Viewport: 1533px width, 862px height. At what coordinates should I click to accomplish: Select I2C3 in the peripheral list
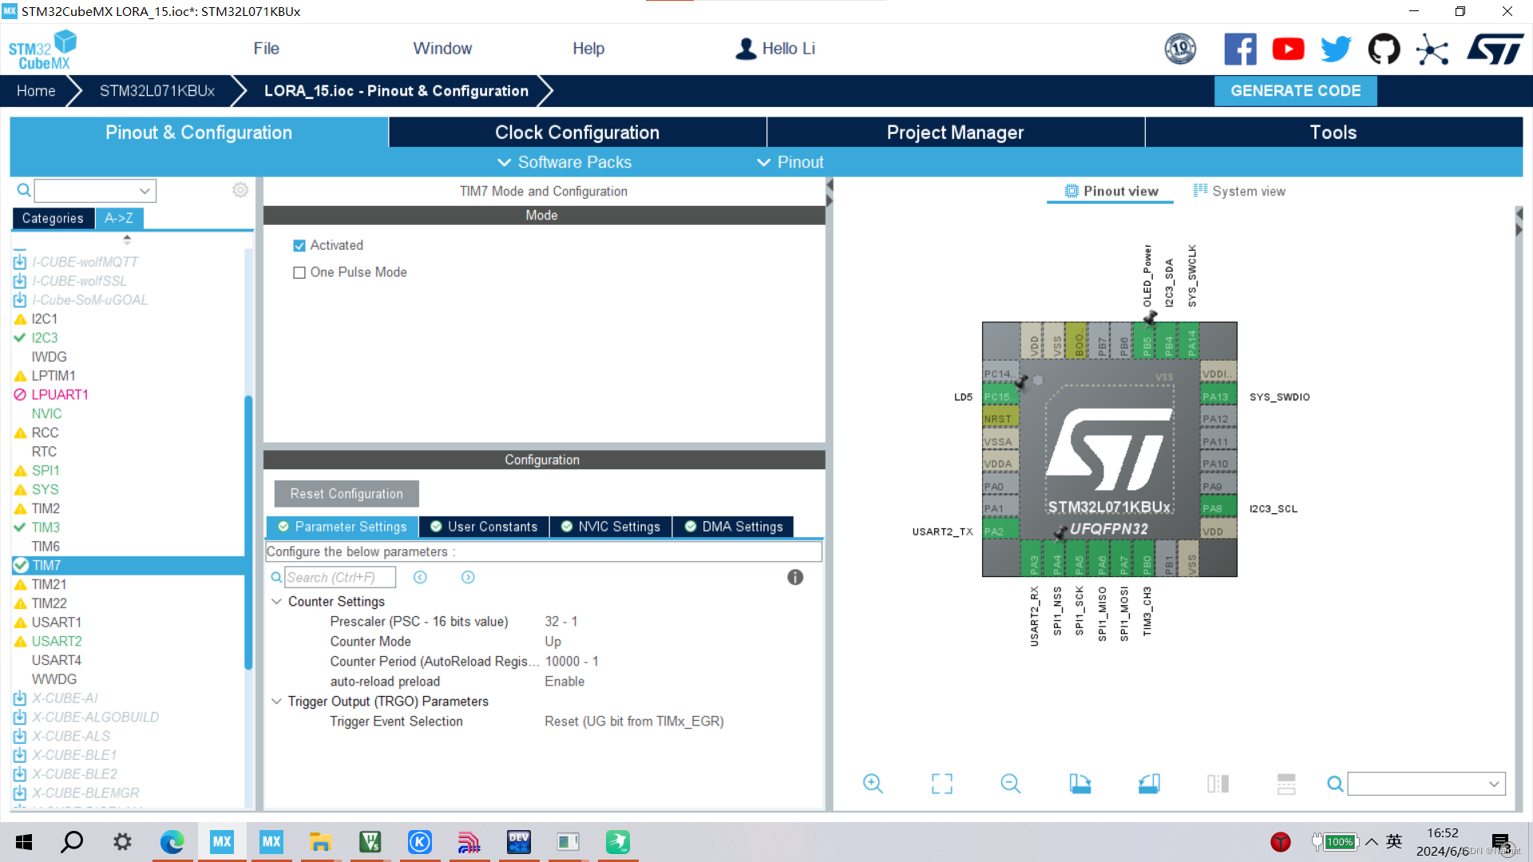click(x=45, y=338)
